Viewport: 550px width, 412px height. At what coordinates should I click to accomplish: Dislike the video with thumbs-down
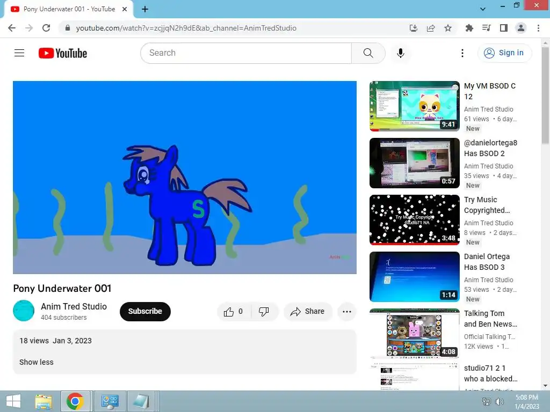point(264,312)
